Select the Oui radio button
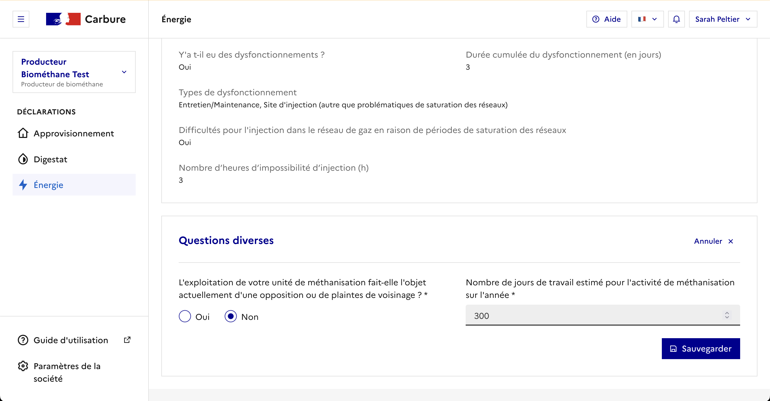770x401 pixels. click(185, 316)
